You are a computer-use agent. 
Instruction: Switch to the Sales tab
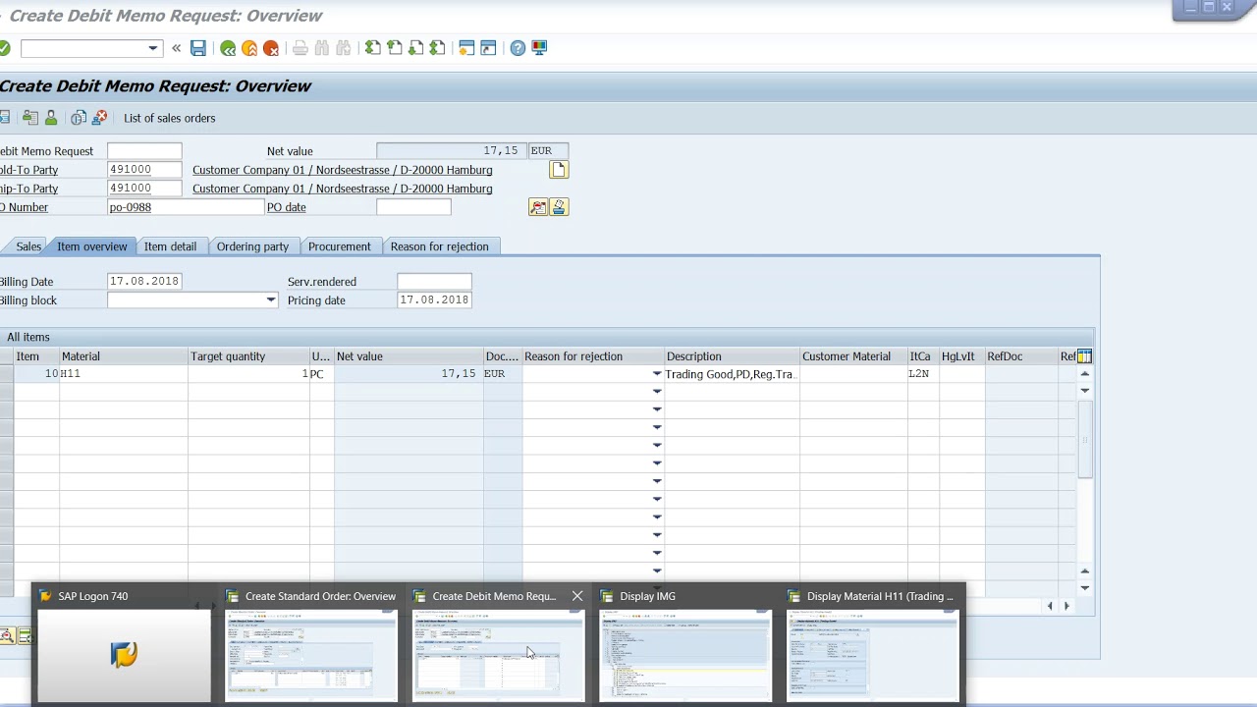point(28,246)
